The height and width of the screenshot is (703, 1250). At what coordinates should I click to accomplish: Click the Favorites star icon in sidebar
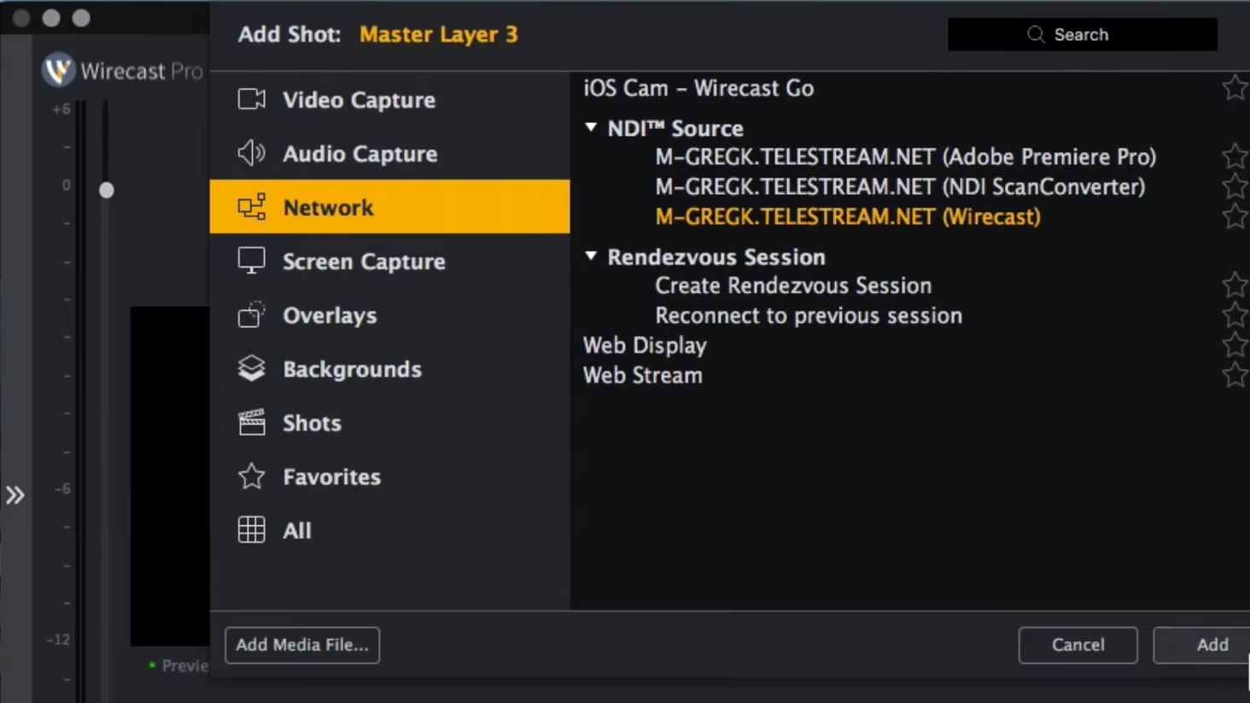click(x=252, y=476)
